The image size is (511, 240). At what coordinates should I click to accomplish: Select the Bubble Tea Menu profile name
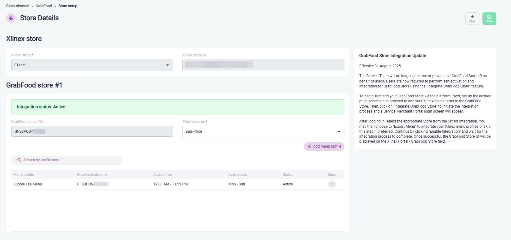[28, 184]
